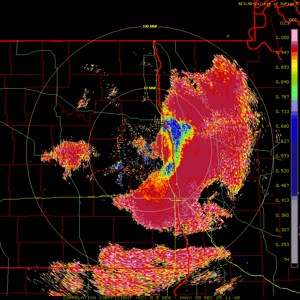Screen dimensions: 300x300
Task: Click the 0.573 scale value
Action: tap(282, 156)
